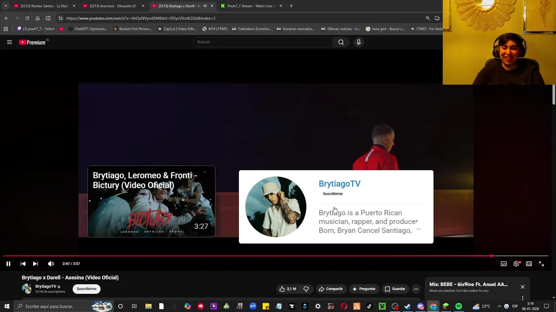Open the Roobet First Person bookmark

pos(132,29)
